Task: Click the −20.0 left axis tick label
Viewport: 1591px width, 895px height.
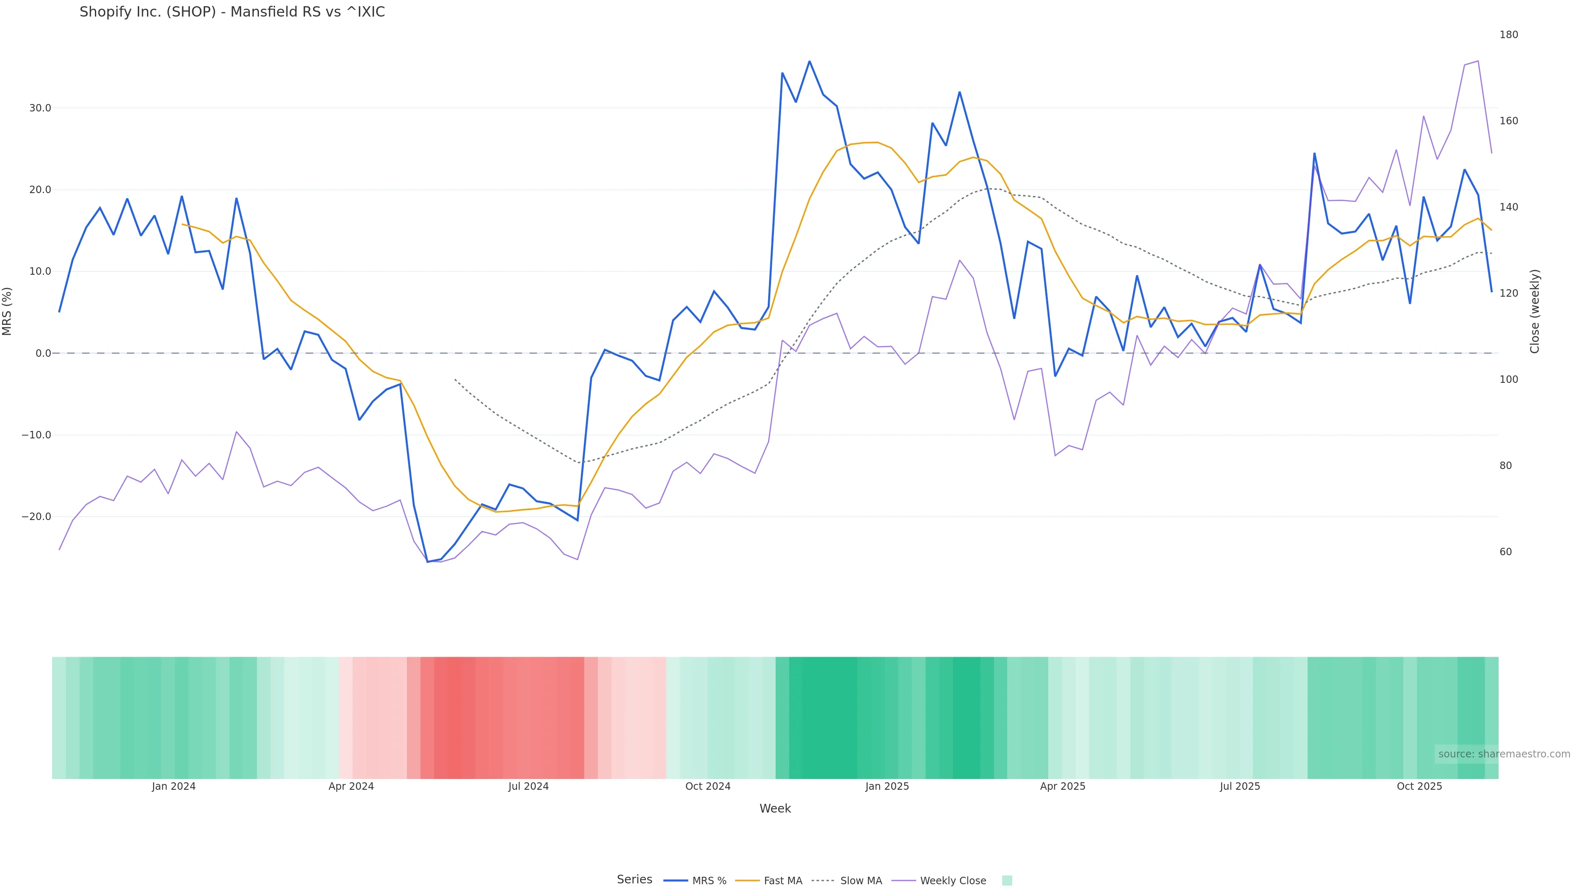Action: [x=36, y=517]
